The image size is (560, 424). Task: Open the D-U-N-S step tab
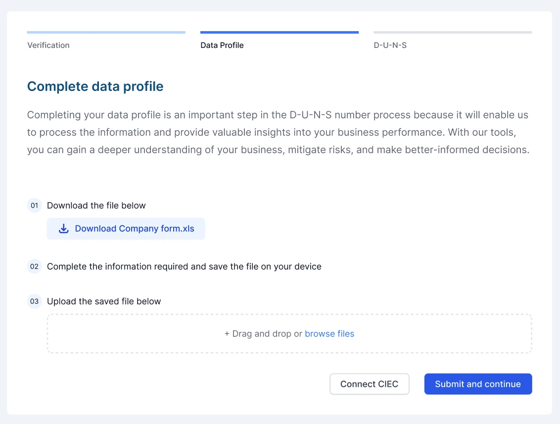(x=390, y=45)
